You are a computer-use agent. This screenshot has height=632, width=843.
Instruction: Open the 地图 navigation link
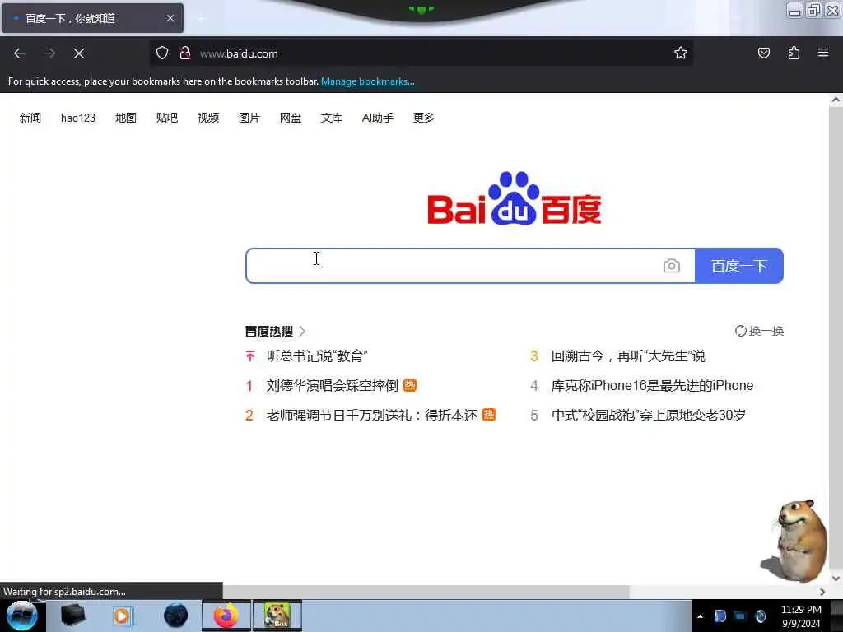tap(126, 118)
